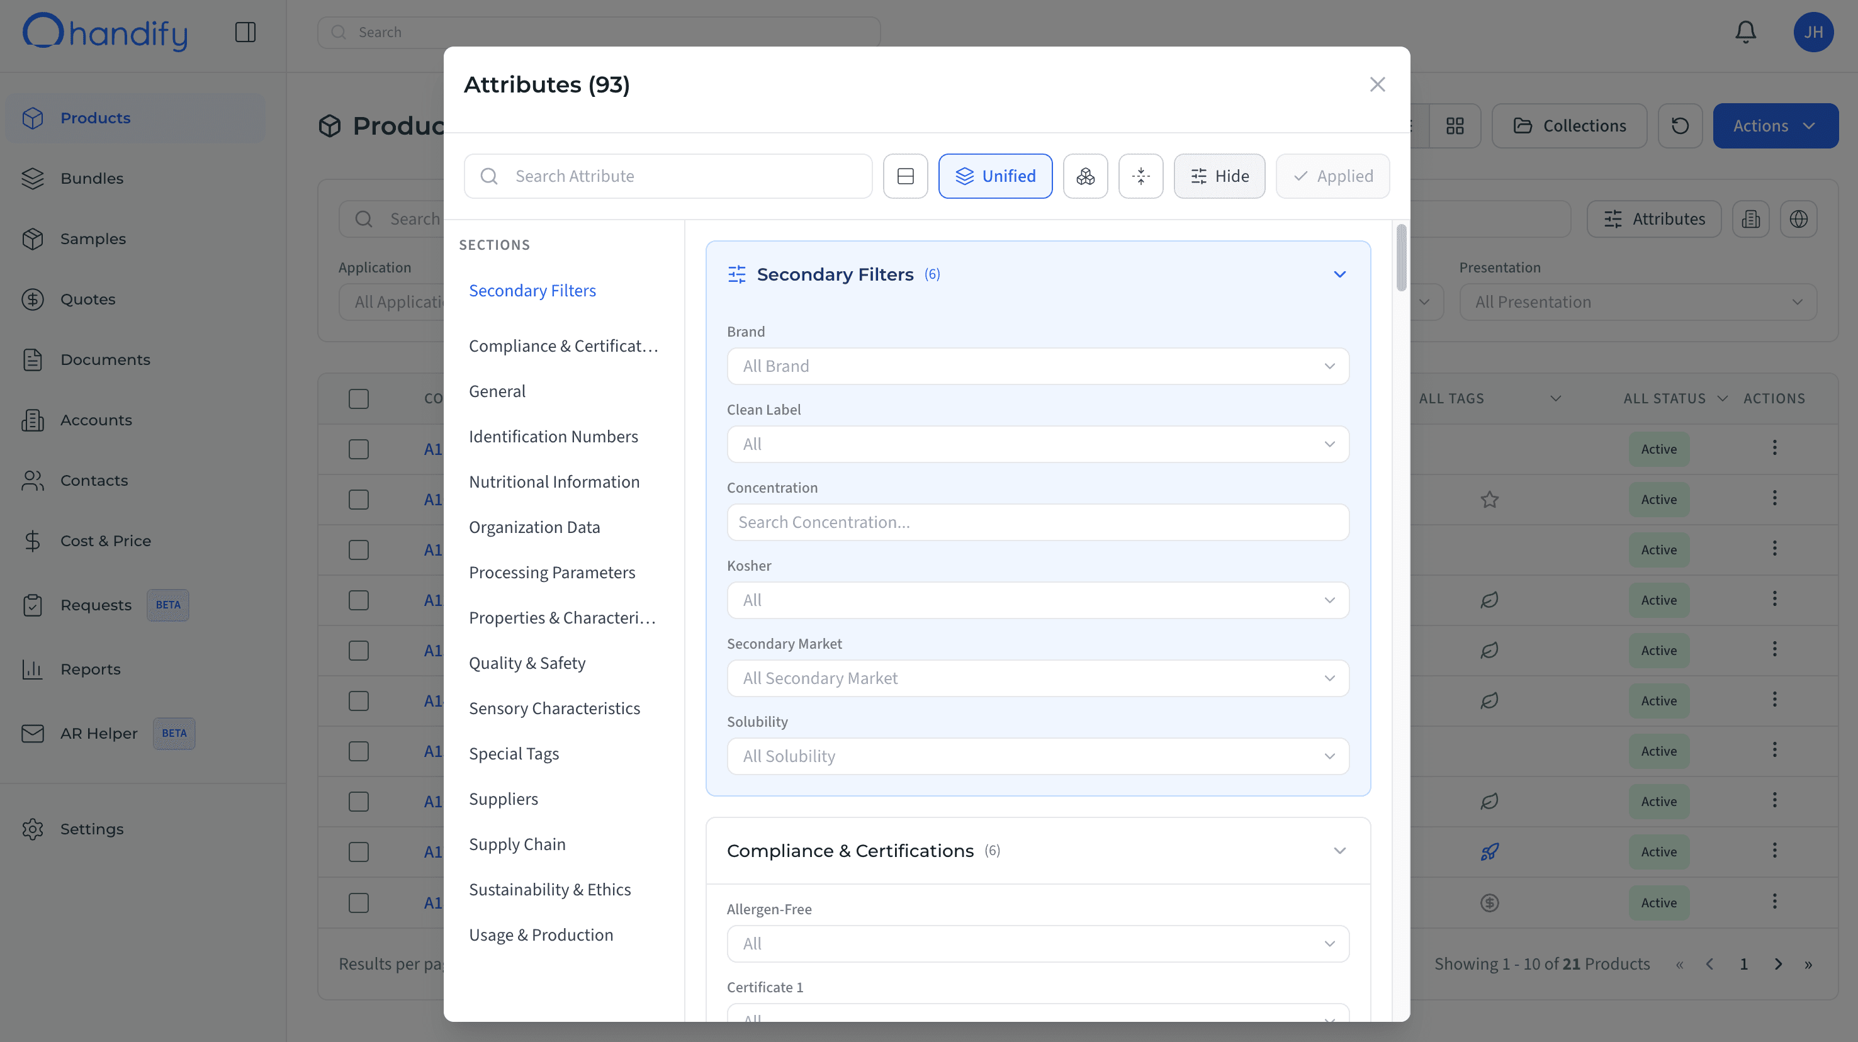Open the Kosher dropdown

tap(1037, 600)
